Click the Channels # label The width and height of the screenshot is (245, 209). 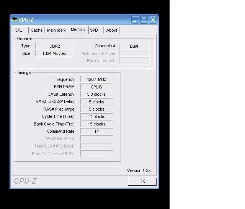pos(105,46)
